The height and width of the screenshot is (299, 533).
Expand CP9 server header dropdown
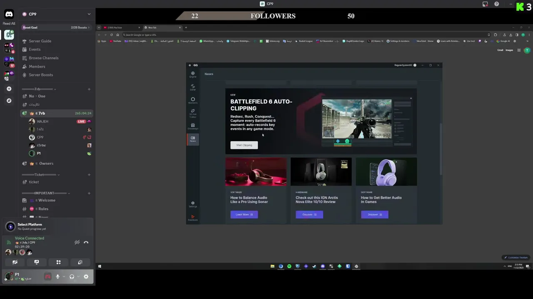pyautogui.click(x=89, y=14)
